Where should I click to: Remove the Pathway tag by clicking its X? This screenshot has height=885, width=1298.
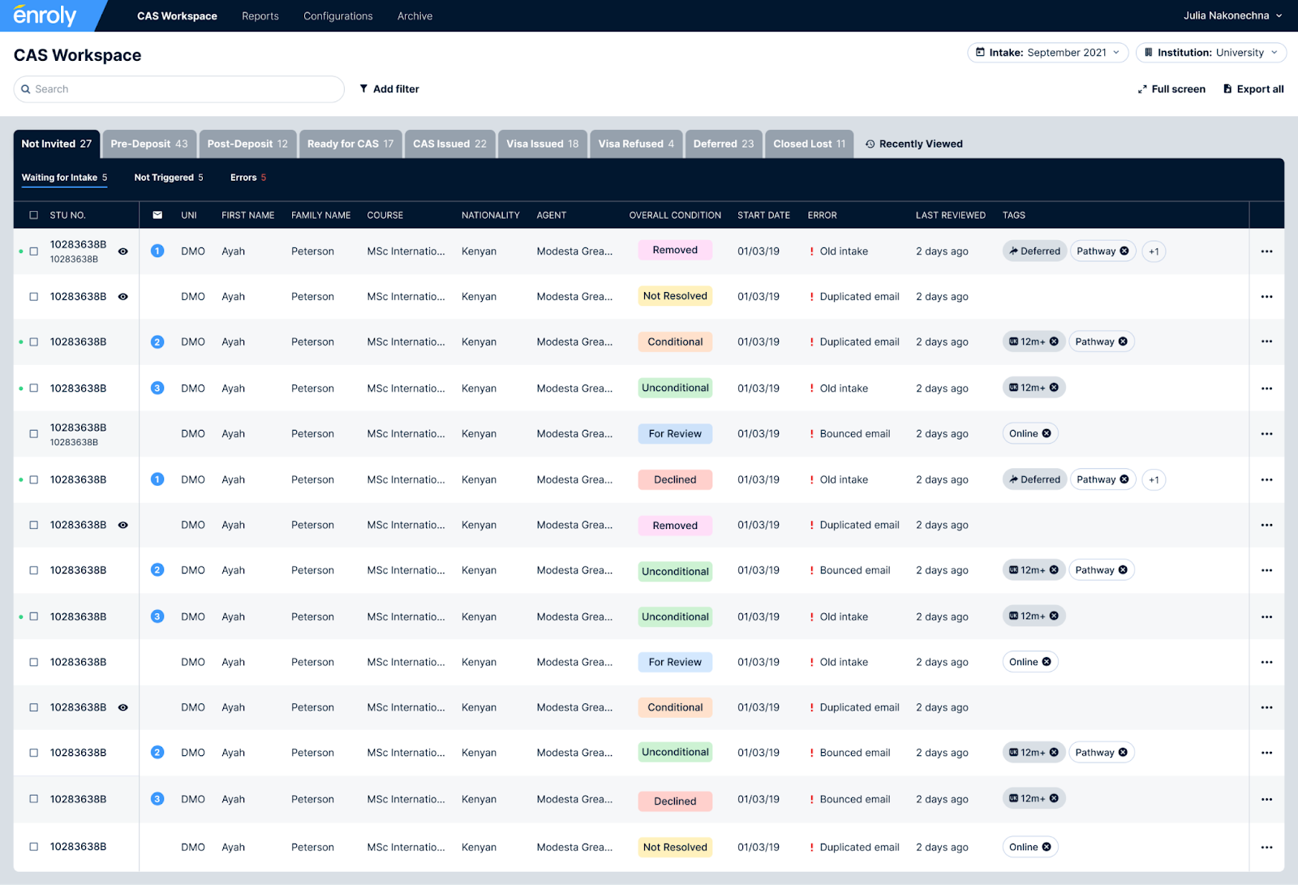click(1126, 251)
